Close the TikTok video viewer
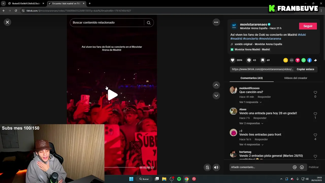Screen dimensions: 325x183 click(x=7, y=22)
